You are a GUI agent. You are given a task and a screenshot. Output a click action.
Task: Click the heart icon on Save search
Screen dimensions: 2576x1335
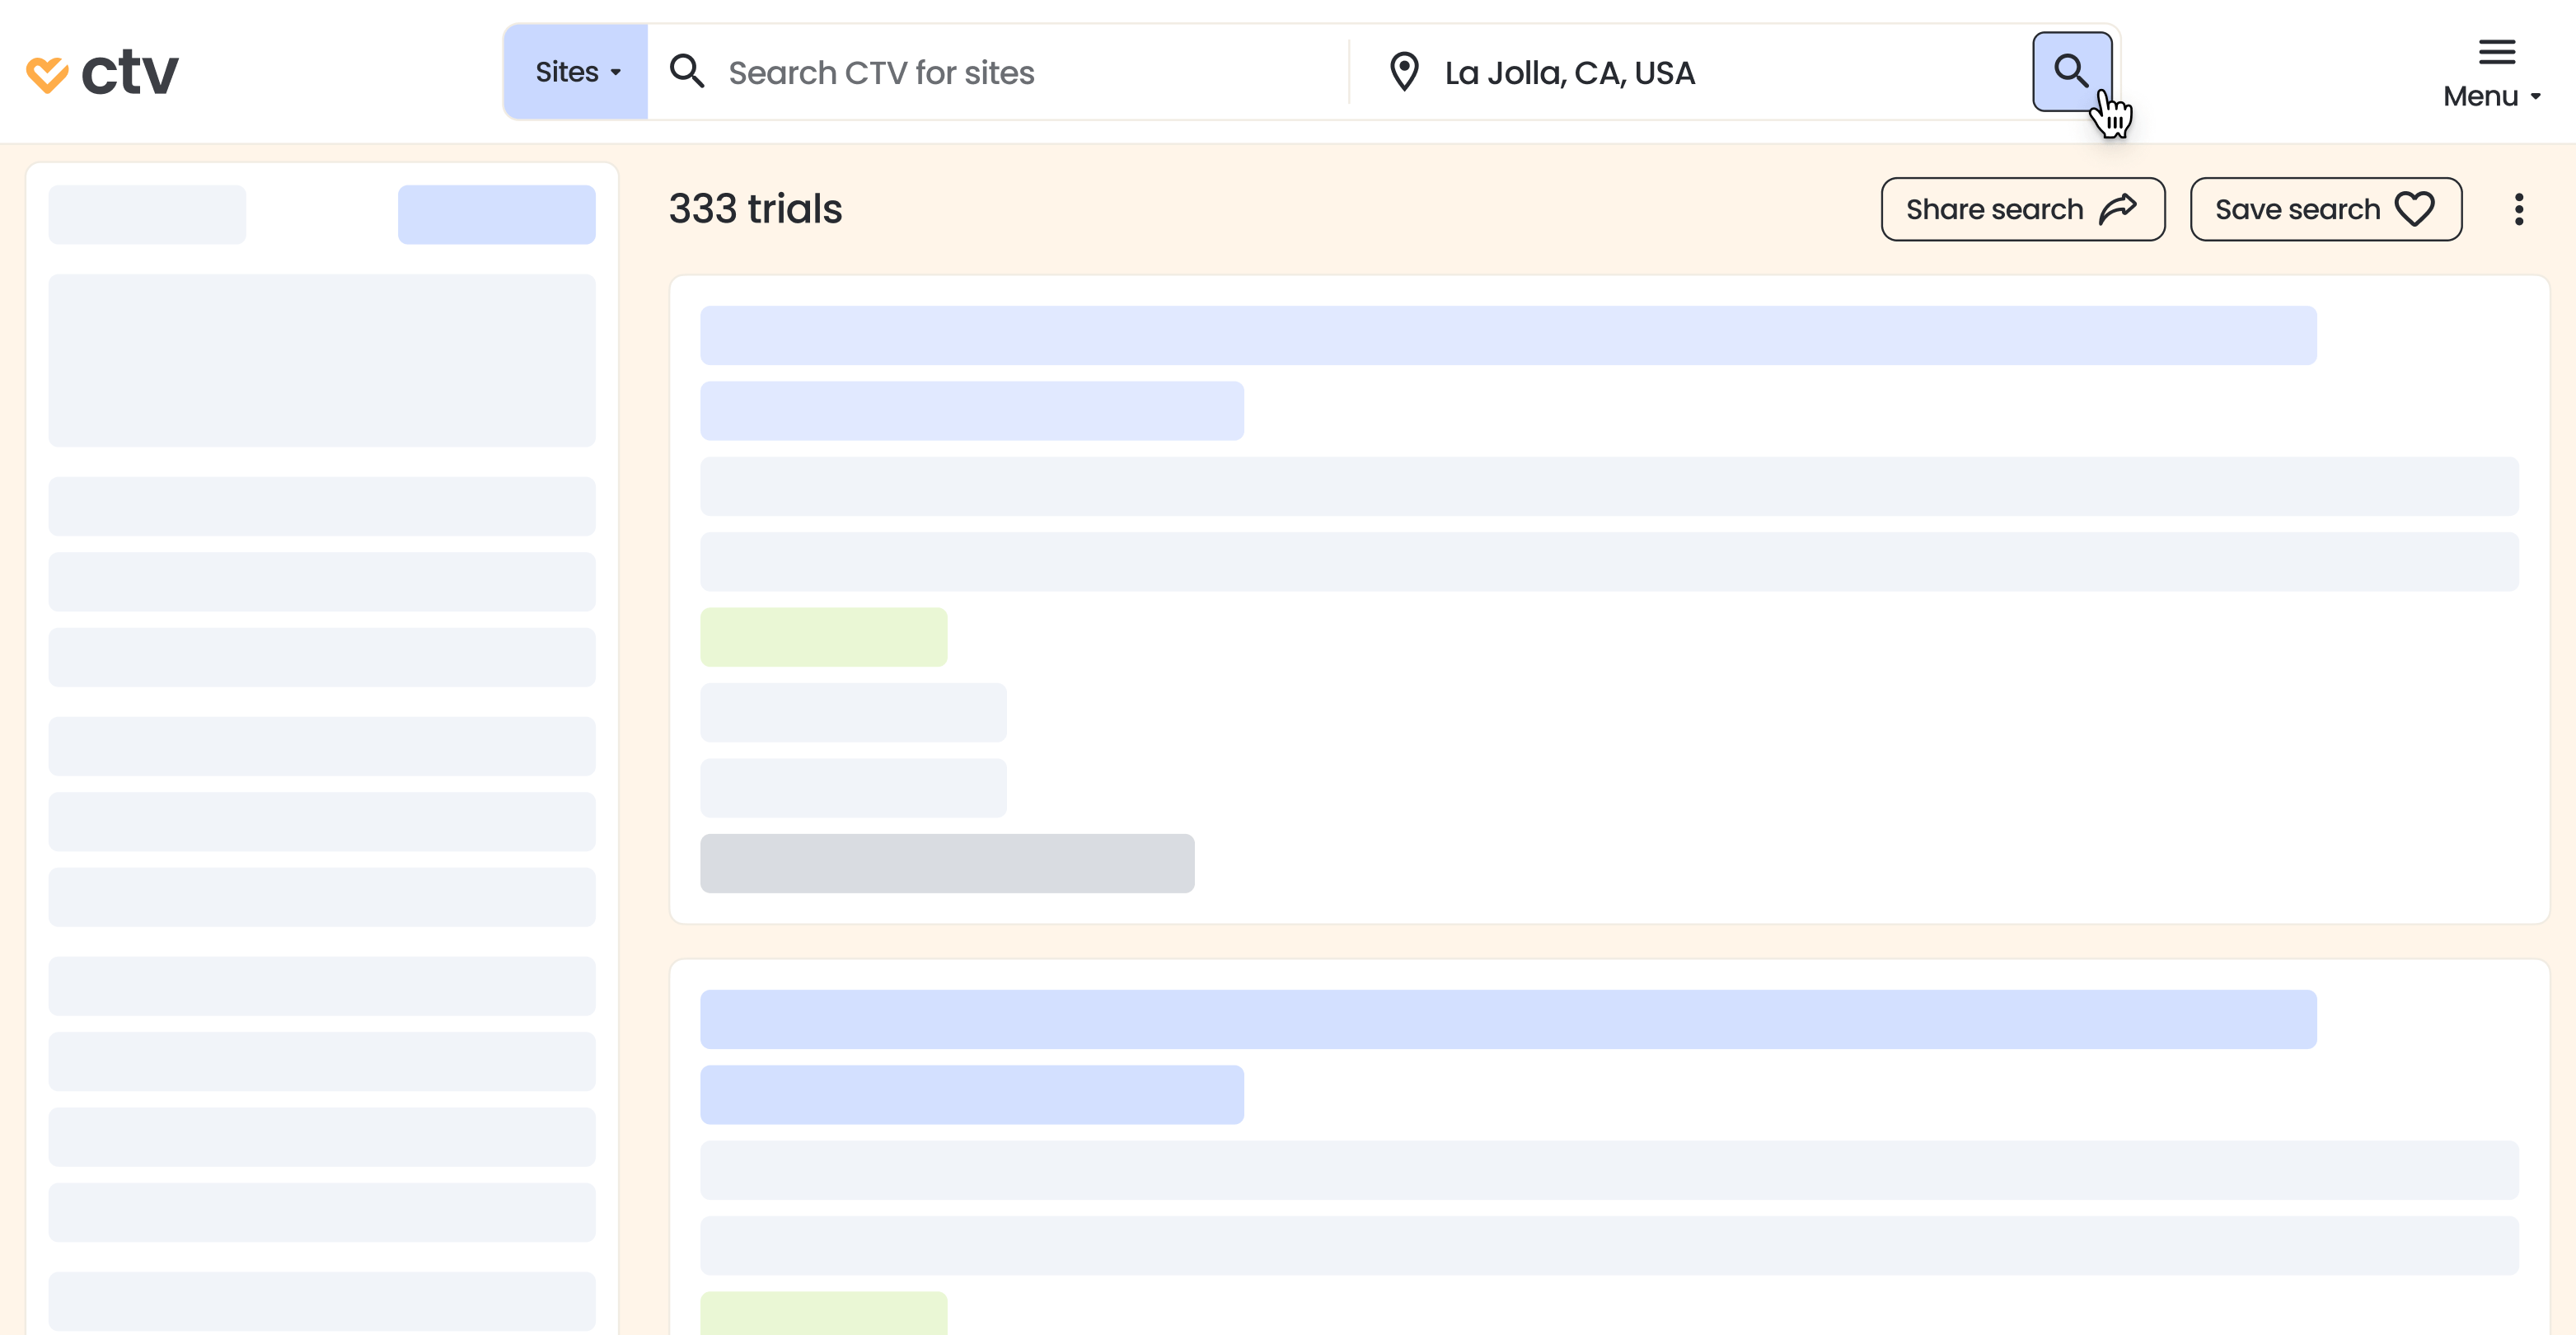click(2414, 209)
